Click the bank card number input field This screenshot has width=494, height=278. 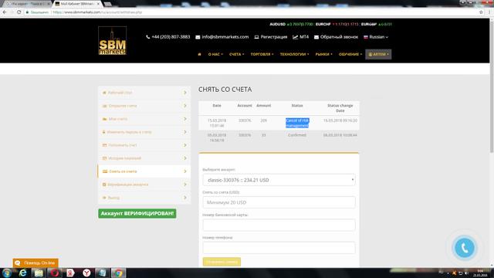pyautogui.click(x=279, y=225)
